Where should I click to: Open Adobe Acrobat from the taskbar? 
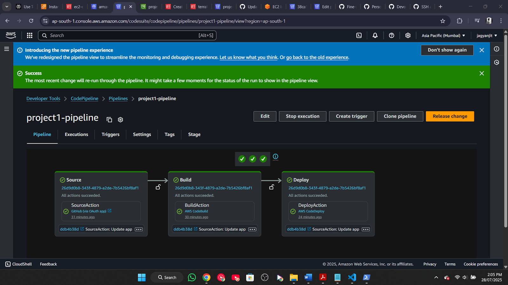323,277
